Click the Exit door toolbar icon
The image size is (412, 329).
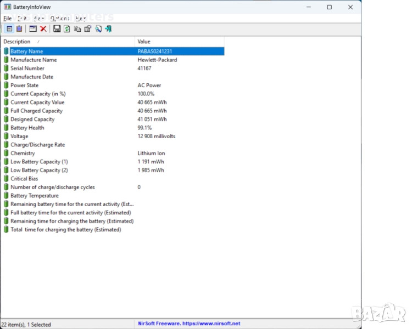tap(108, 29)
